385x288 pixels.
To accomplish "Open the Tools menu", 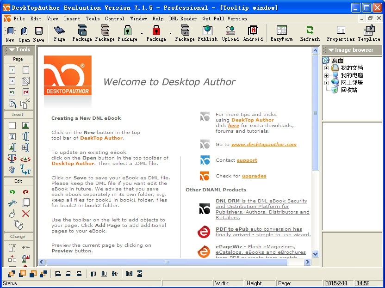I will [93, 18].
